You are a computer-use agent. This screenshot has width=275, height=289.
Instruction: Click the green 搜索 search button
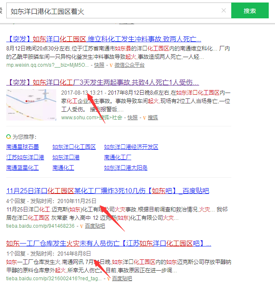pos(250,10)
